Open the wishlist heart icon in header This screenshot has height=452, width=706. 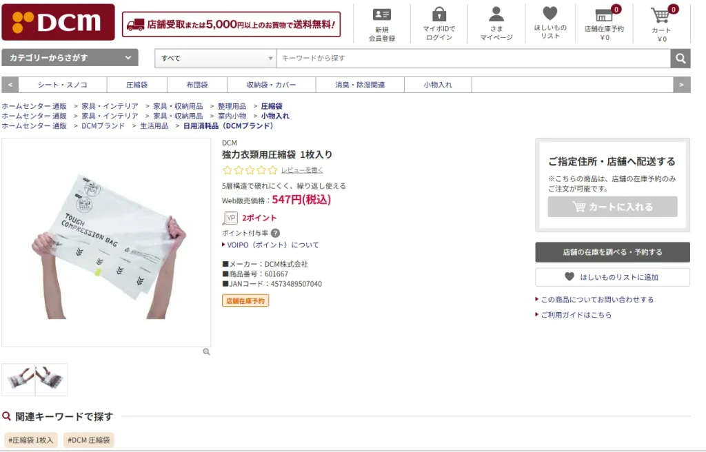(549, 14)
